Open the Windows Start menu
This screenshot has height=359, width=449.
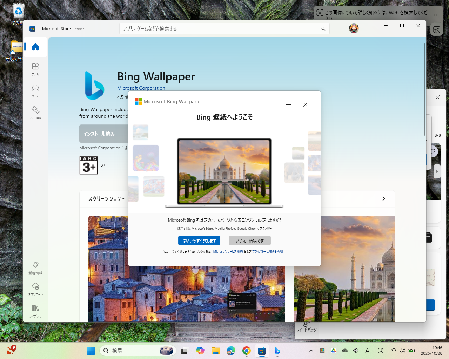[x=91, y=350]
